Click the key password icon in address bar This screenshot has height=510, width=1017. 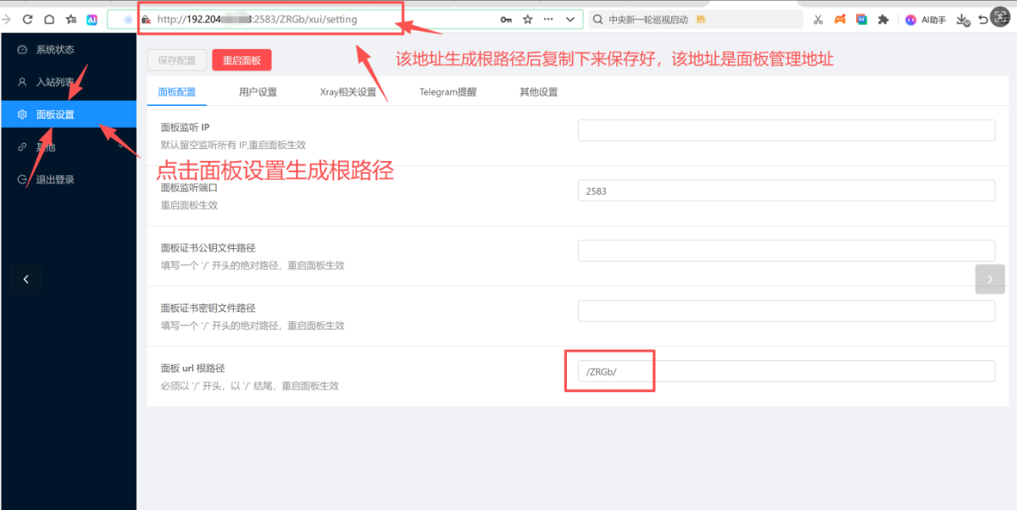[506, 19]
